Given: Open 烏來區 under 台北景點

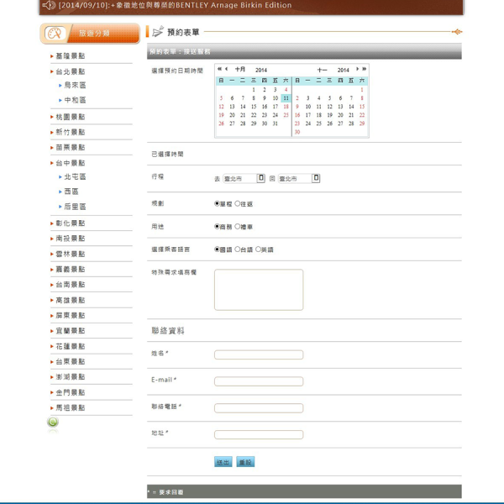Looking at the screenshot, I should point(76,85).
